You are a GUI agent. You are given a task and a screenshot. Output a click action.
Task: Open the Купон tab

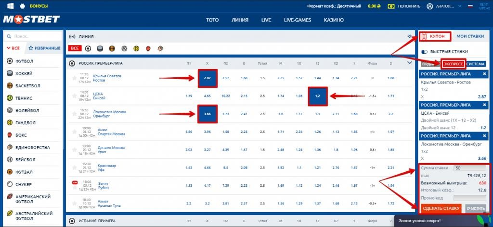pyautogui.click(x=435, y=36)
